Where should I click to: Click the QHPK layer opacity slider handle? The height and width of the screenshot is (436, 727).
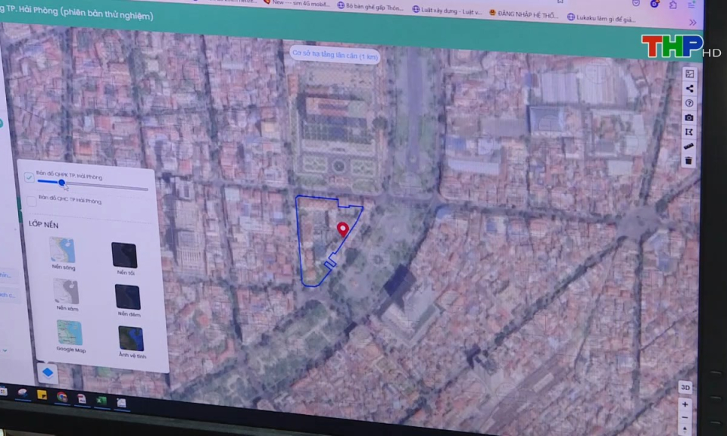[x=62, y=183]
